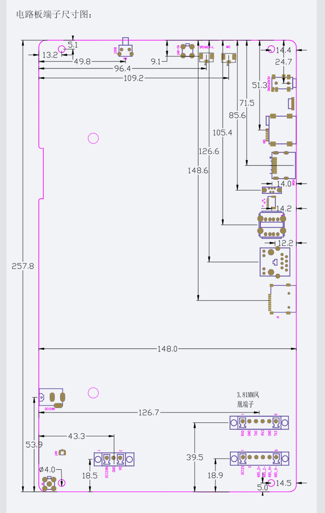Select the 485 six-pin phoenix terminal

click(259, 458)
